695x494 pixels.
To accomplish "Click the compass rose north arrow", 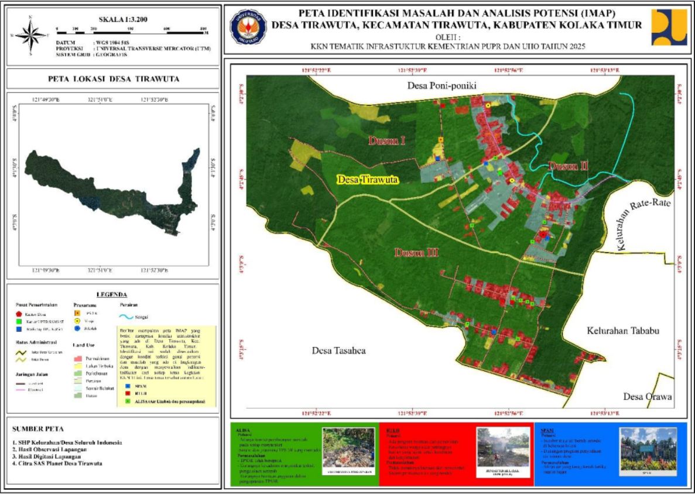I will [32, 35].
